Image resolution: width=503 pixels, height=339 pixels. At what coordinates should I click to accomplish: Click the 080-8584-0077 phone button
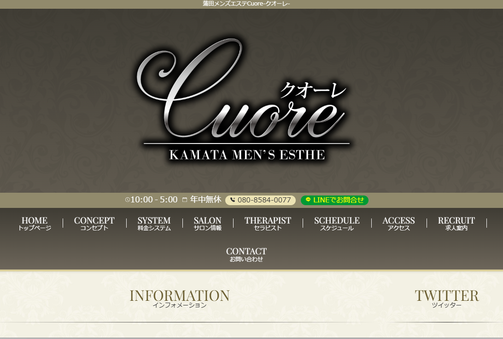tap(260, 200)
